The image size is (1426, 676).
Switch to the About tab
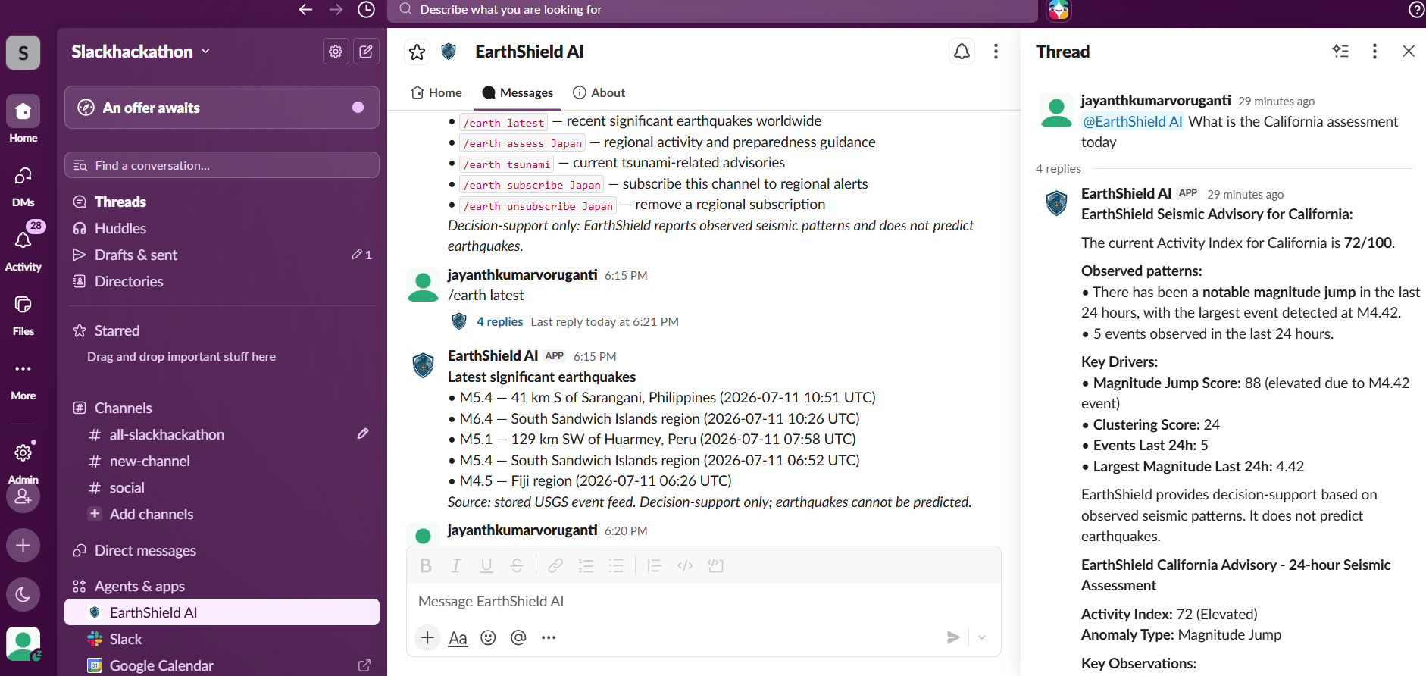[x=599, y=92]
